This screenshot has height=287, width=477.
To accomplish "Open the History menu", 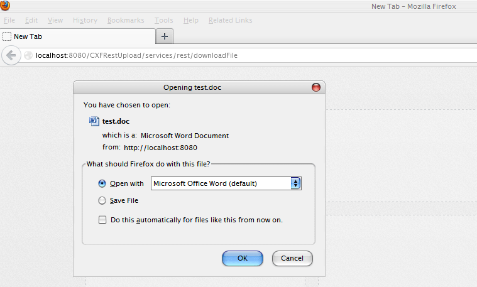I will point(85,20).
